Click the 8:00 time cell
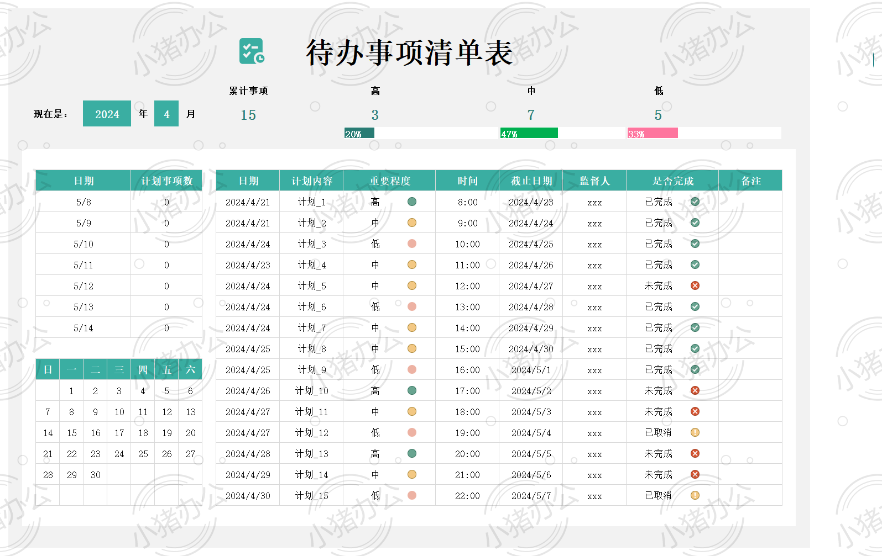The height and width of the screenshot is (556, 882). [468, 202]
